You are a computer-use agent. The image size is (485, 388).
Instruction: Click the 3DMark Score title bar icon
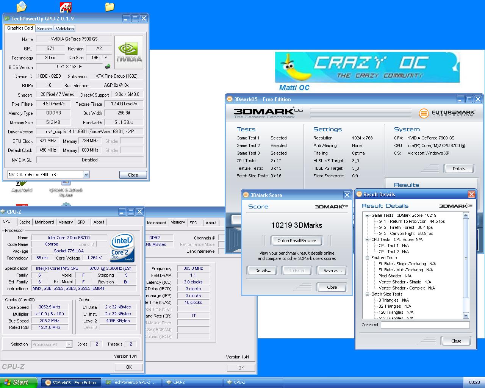(246, 195)
